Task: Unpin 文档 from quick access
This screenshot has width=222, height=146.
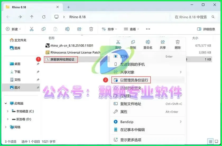Action: (x=38, y=80)
